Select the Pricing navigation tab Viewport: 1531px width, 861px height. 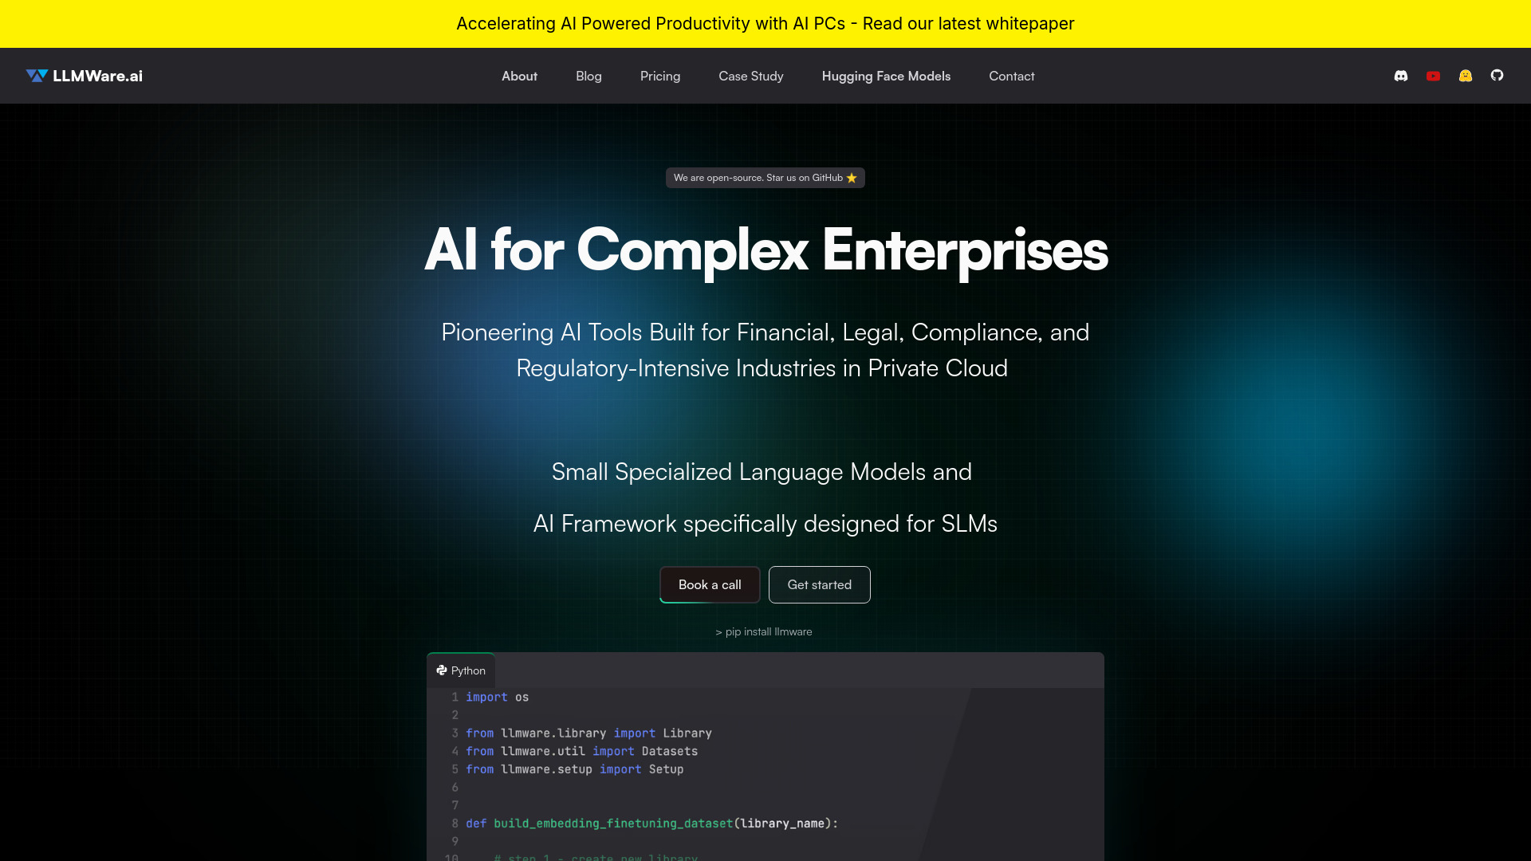[x=659, y=76]
